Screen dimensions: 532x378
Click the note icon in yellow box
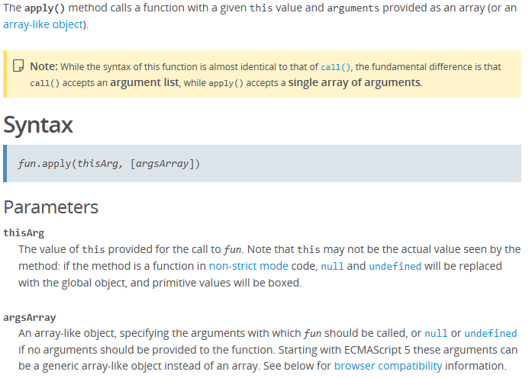(x=19, y=67)
